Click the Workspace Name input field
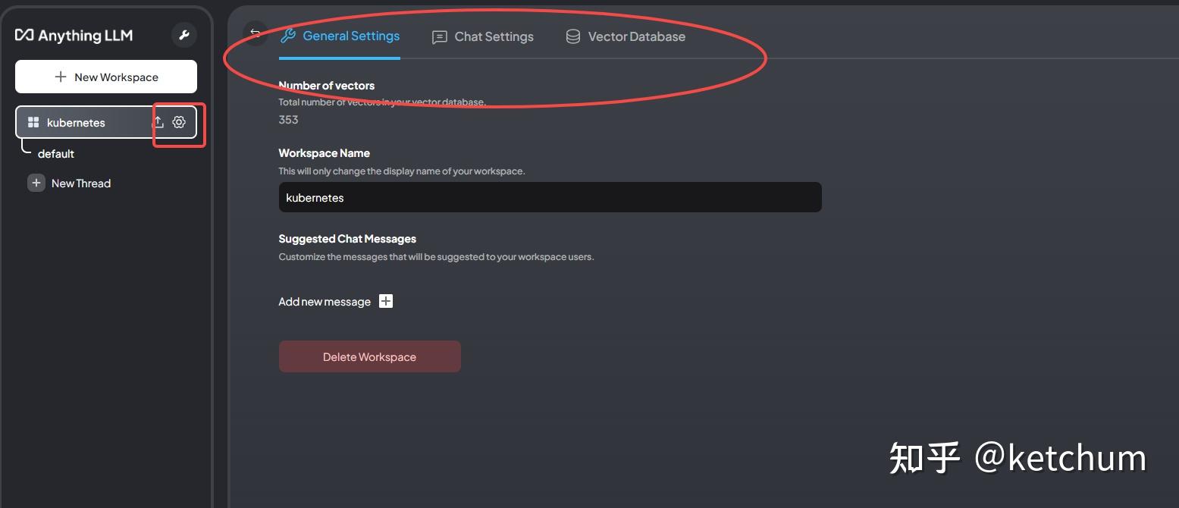Screen dimensions: 1179x508 550,197
